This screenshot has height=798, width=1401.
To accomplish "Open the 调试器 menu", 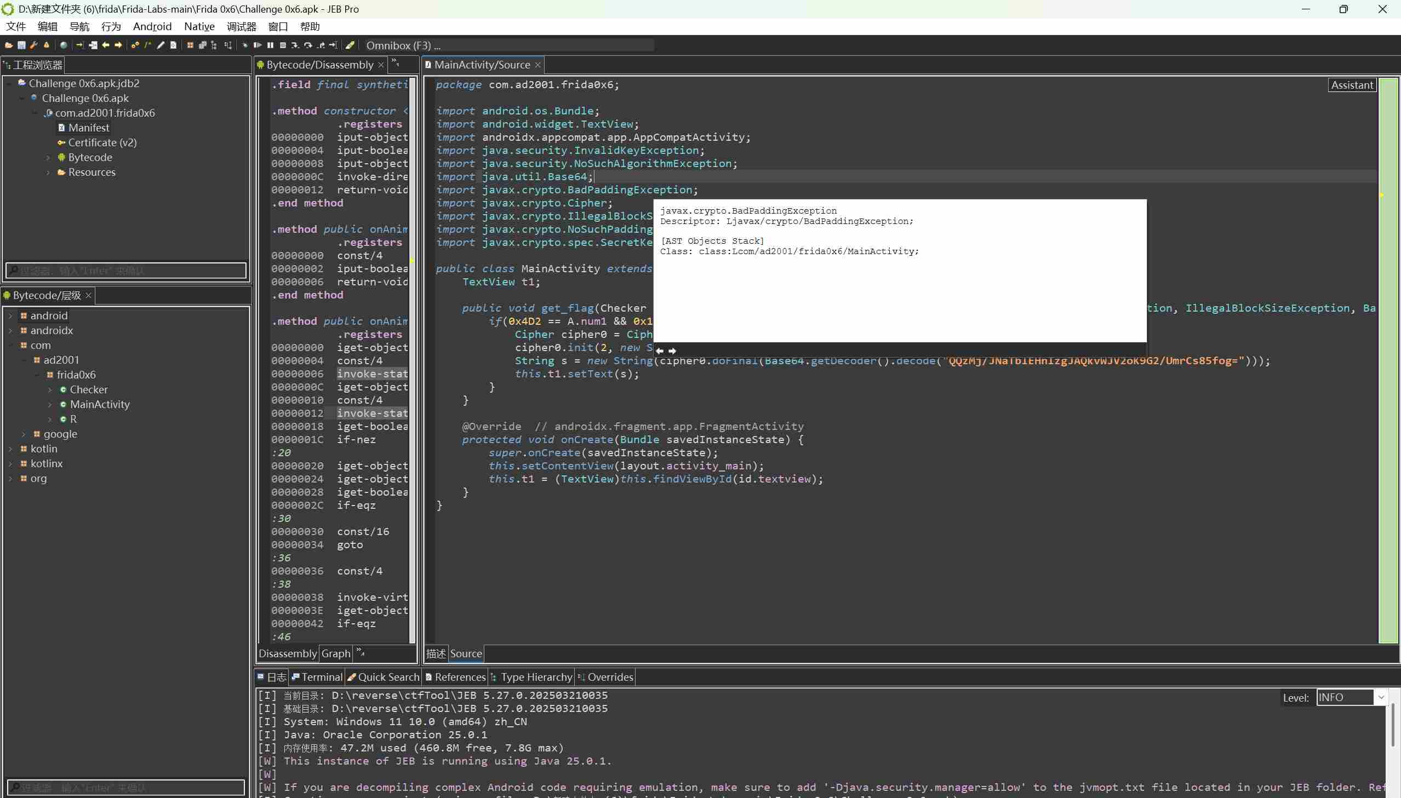I will 241,26.
